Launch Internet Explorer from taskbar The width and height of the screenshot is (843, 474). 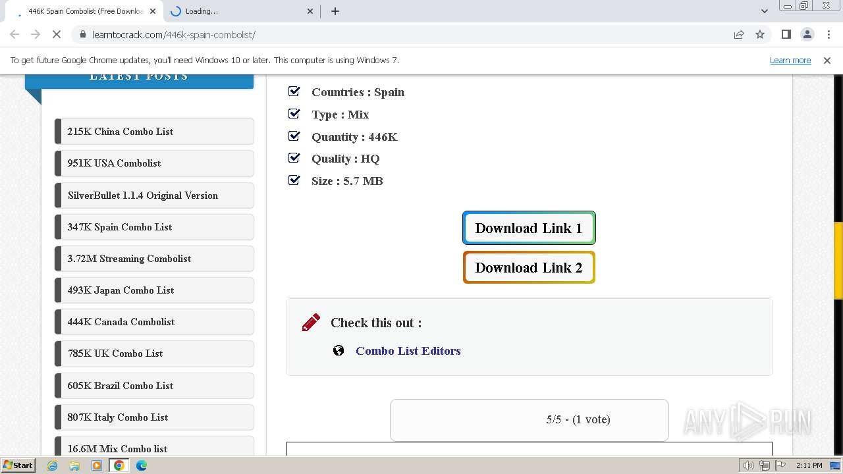53,465
